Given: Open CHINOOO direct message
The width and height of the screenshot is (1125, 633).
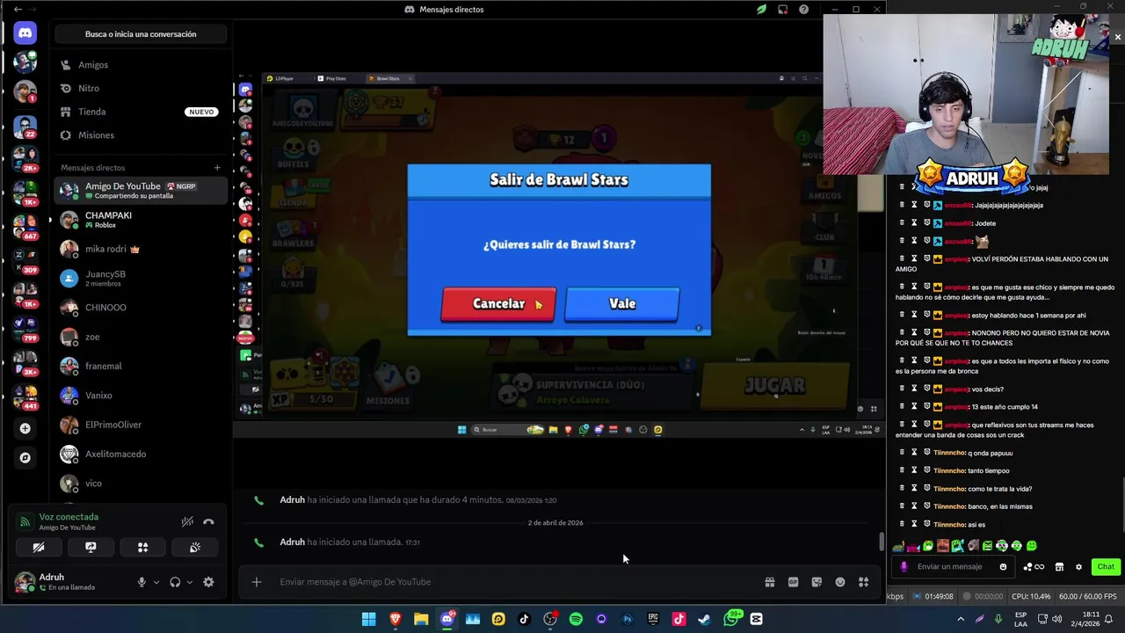Looking at the screenshot, I should (x=141, y=308).
